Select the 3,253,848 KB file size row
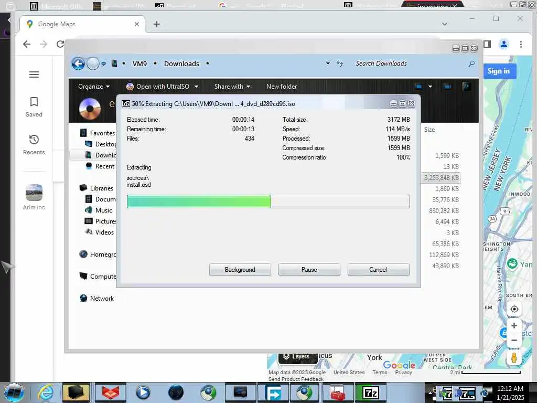This screenshot has width=537, height=403. (441, 177)
